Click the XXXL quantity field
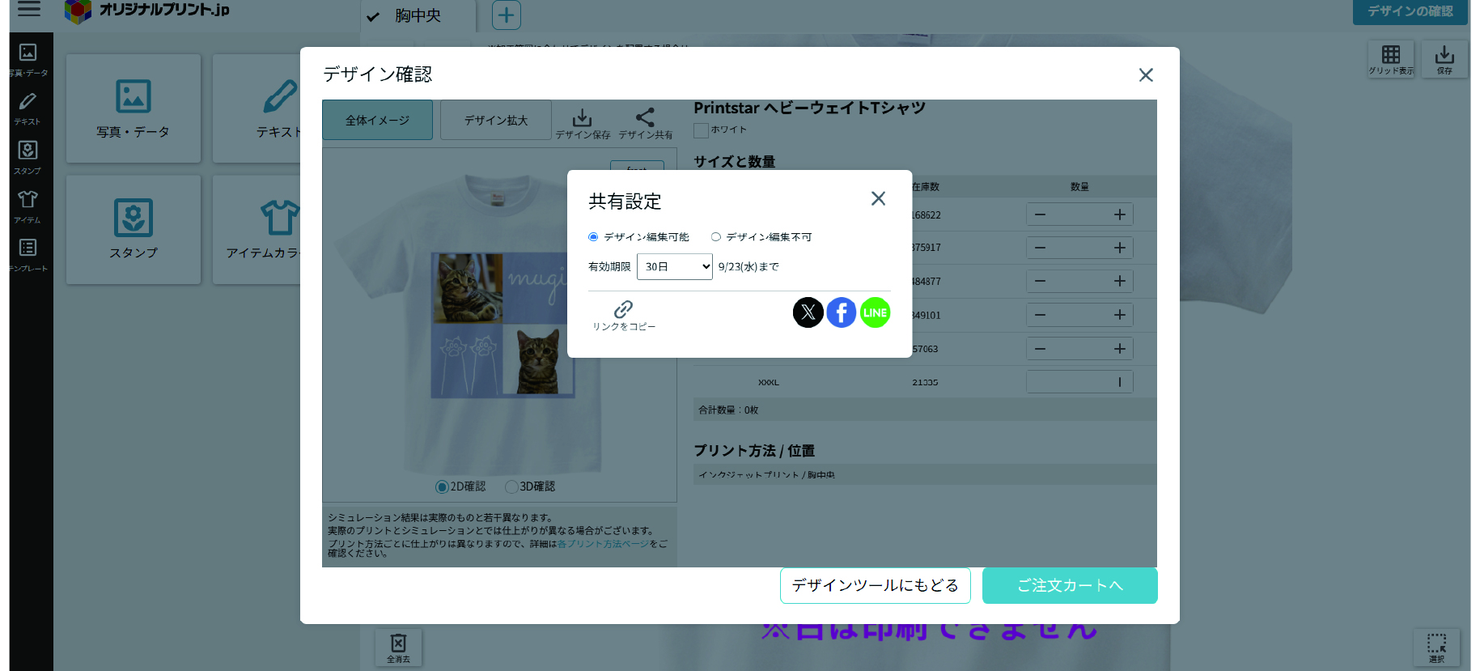 1079,382
